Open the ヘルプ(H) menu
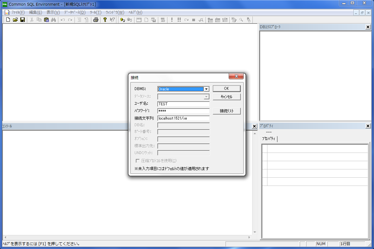 point(135,12)
